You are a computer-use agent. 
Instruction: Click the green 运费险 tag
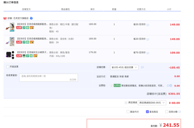(117, 85)
